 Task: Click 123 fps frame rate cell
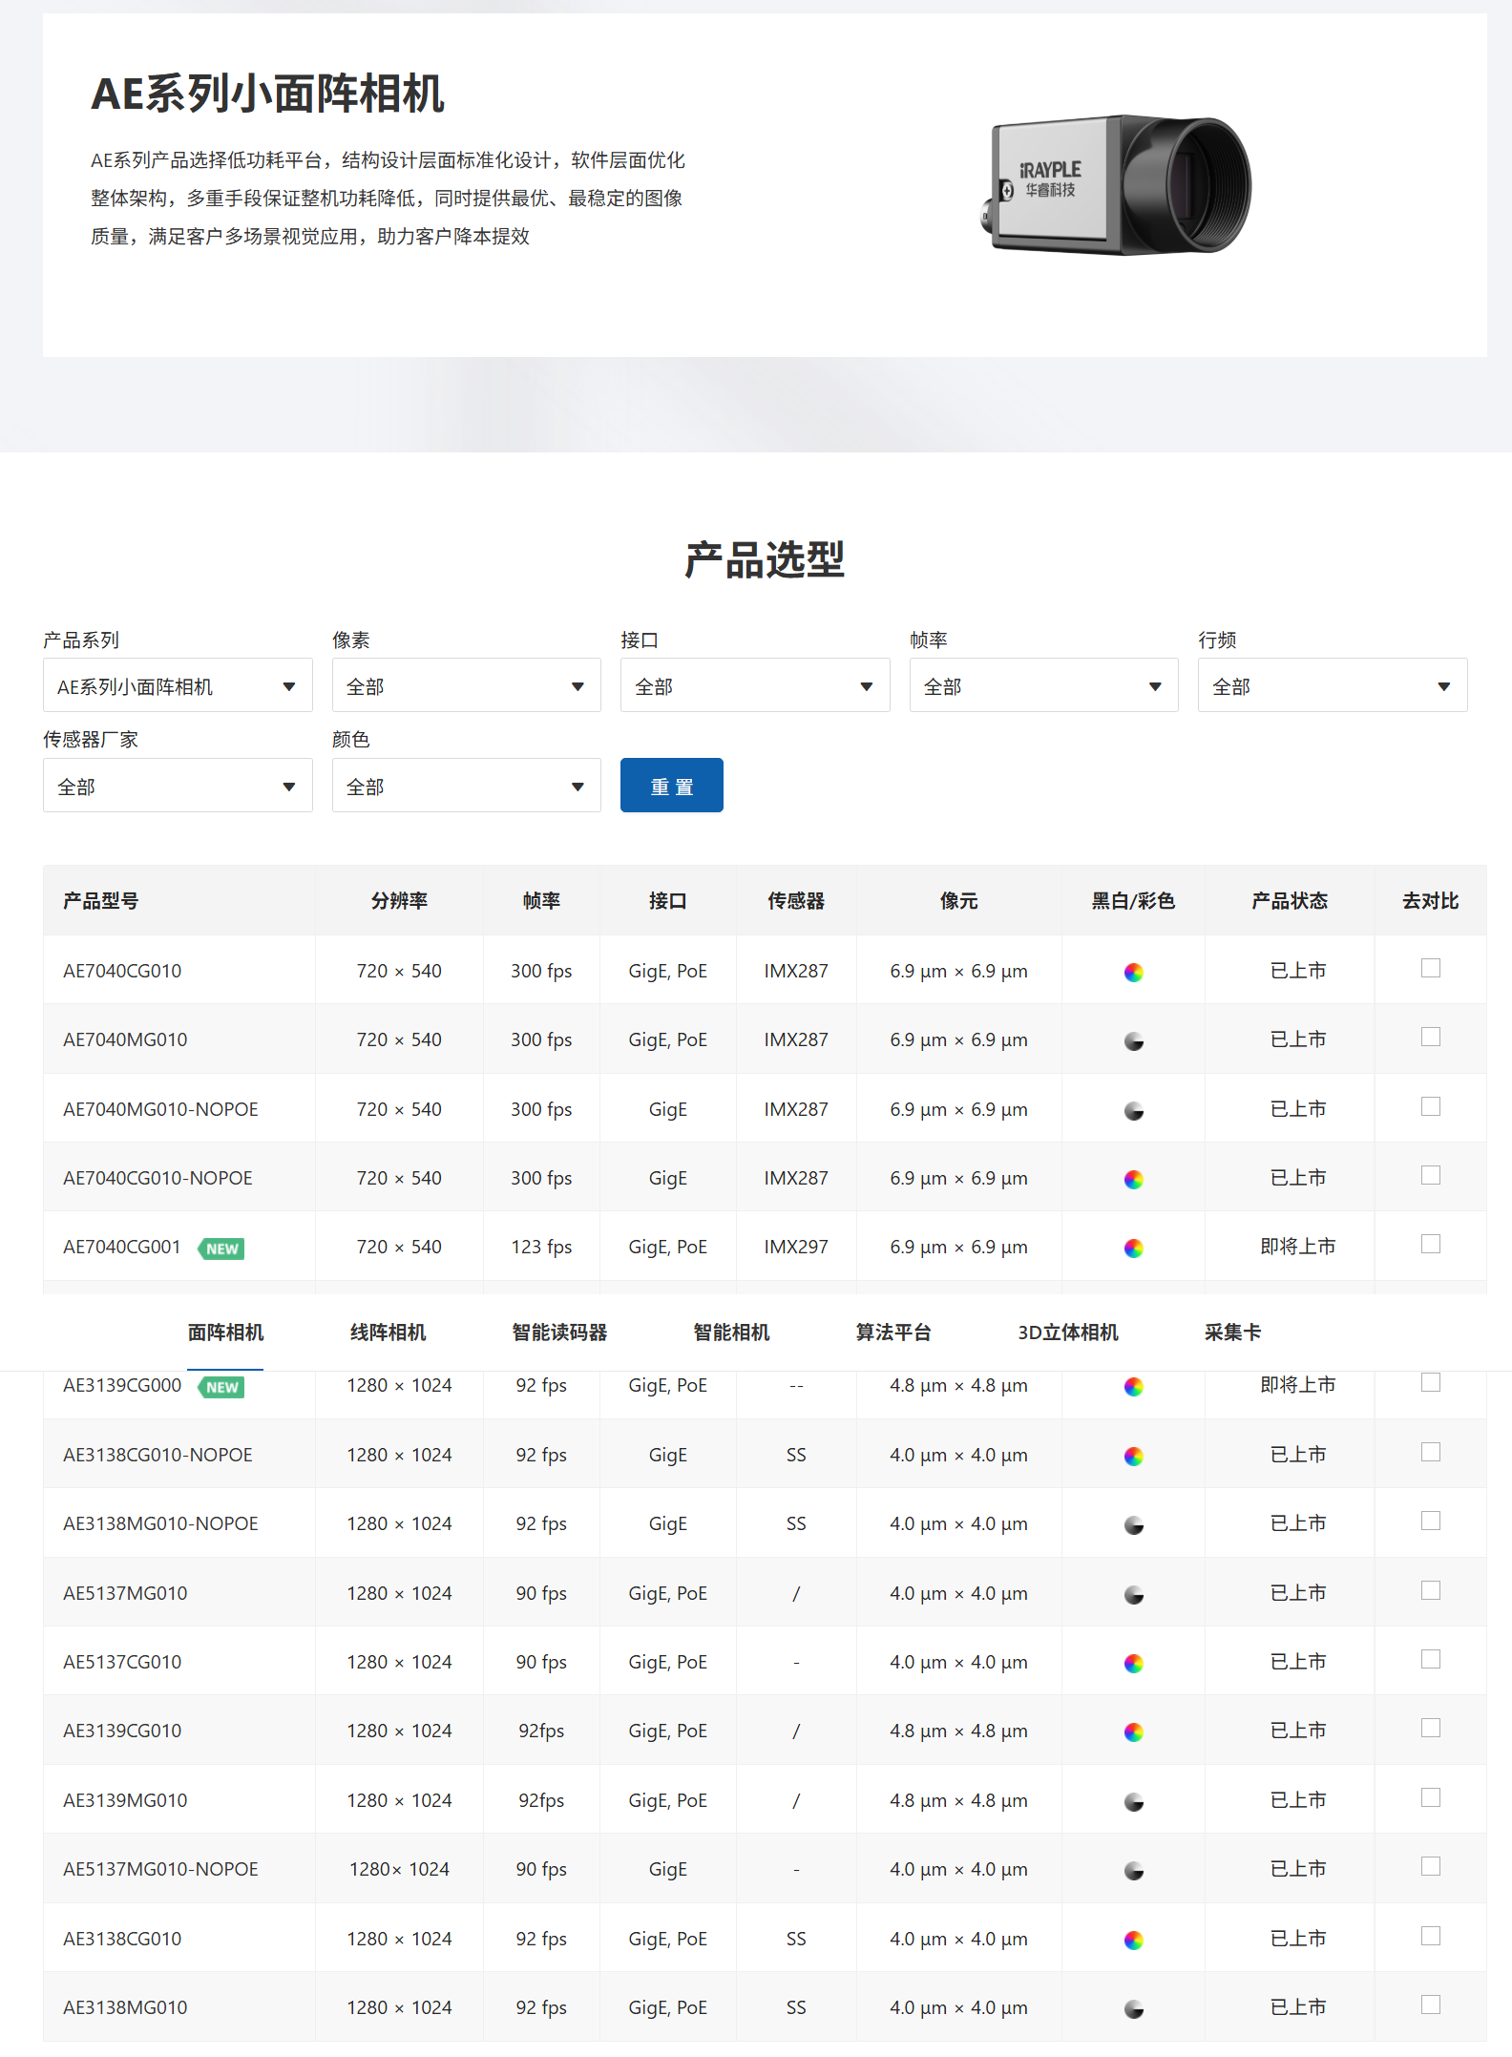[x=541, y=1247]
